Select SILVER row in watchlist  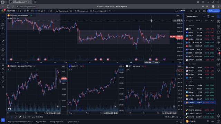click(200, 99)
